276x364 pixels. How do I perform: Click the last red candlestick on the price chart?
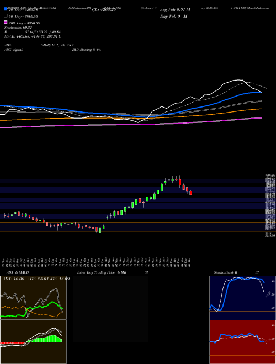pos(191,192)
